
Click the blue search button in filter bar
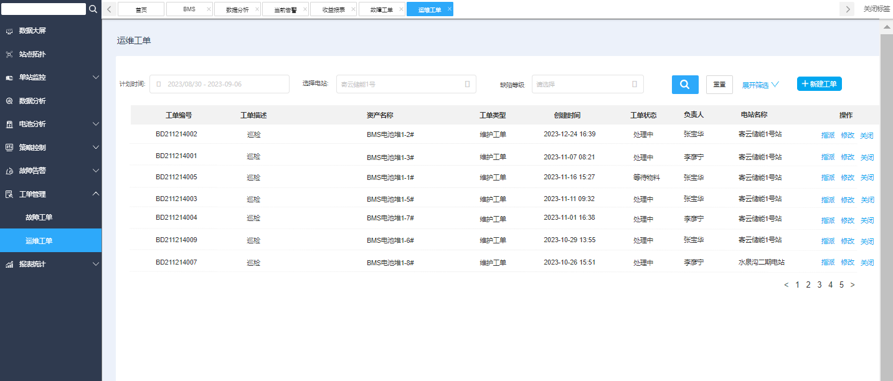[x=685, y=85]
